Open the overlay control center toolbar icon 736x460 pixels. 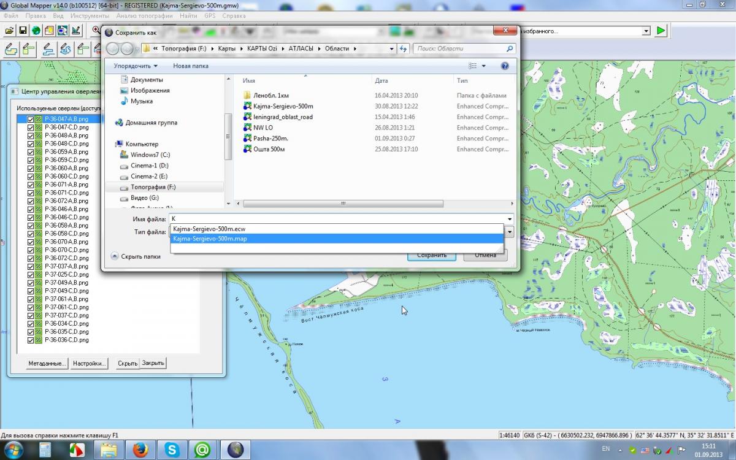[49, 30]
